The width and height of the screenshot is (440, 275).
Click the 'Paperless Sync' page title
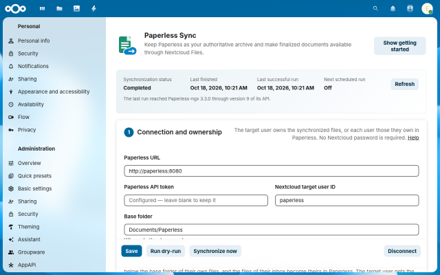click(170, 35)
